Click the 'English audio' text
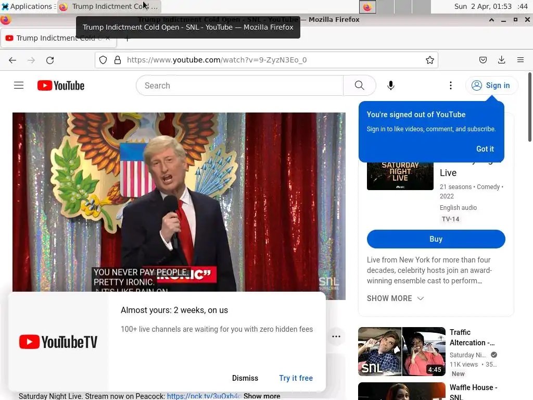Viewport: 533px width, 400px height. pos(458,207)
